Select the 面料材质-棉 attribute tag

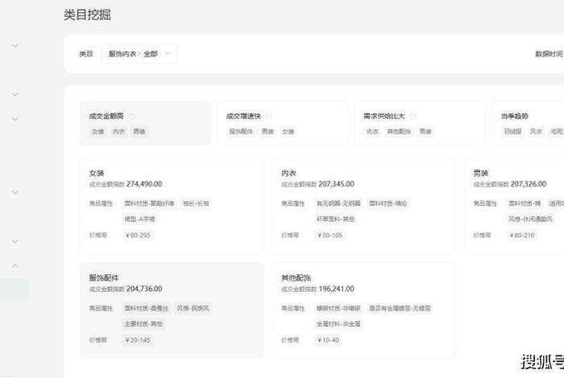pyautogui.click(x=525, y=203)
